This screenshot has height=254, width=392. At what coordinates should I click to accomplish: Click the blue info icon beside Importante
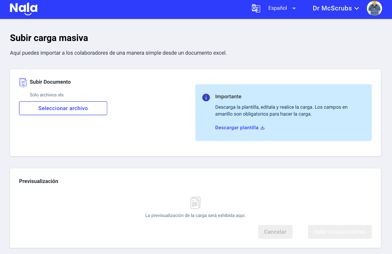206,97
